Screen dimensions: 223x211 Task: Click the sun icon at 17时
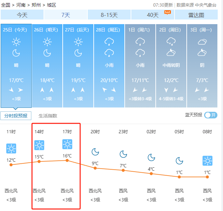(x=67, y=144)
